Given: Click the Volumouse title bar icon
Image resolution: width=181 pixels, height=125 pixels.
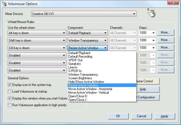Looking at the screenshot, I should 4,4.
